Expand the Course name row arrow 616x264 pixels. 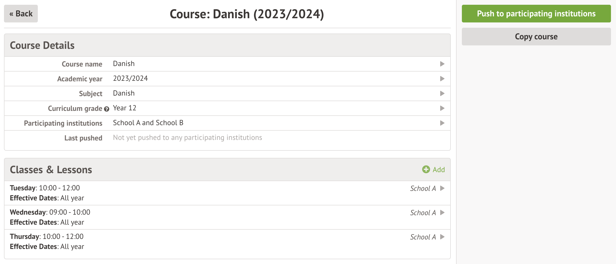click(442, 64)
